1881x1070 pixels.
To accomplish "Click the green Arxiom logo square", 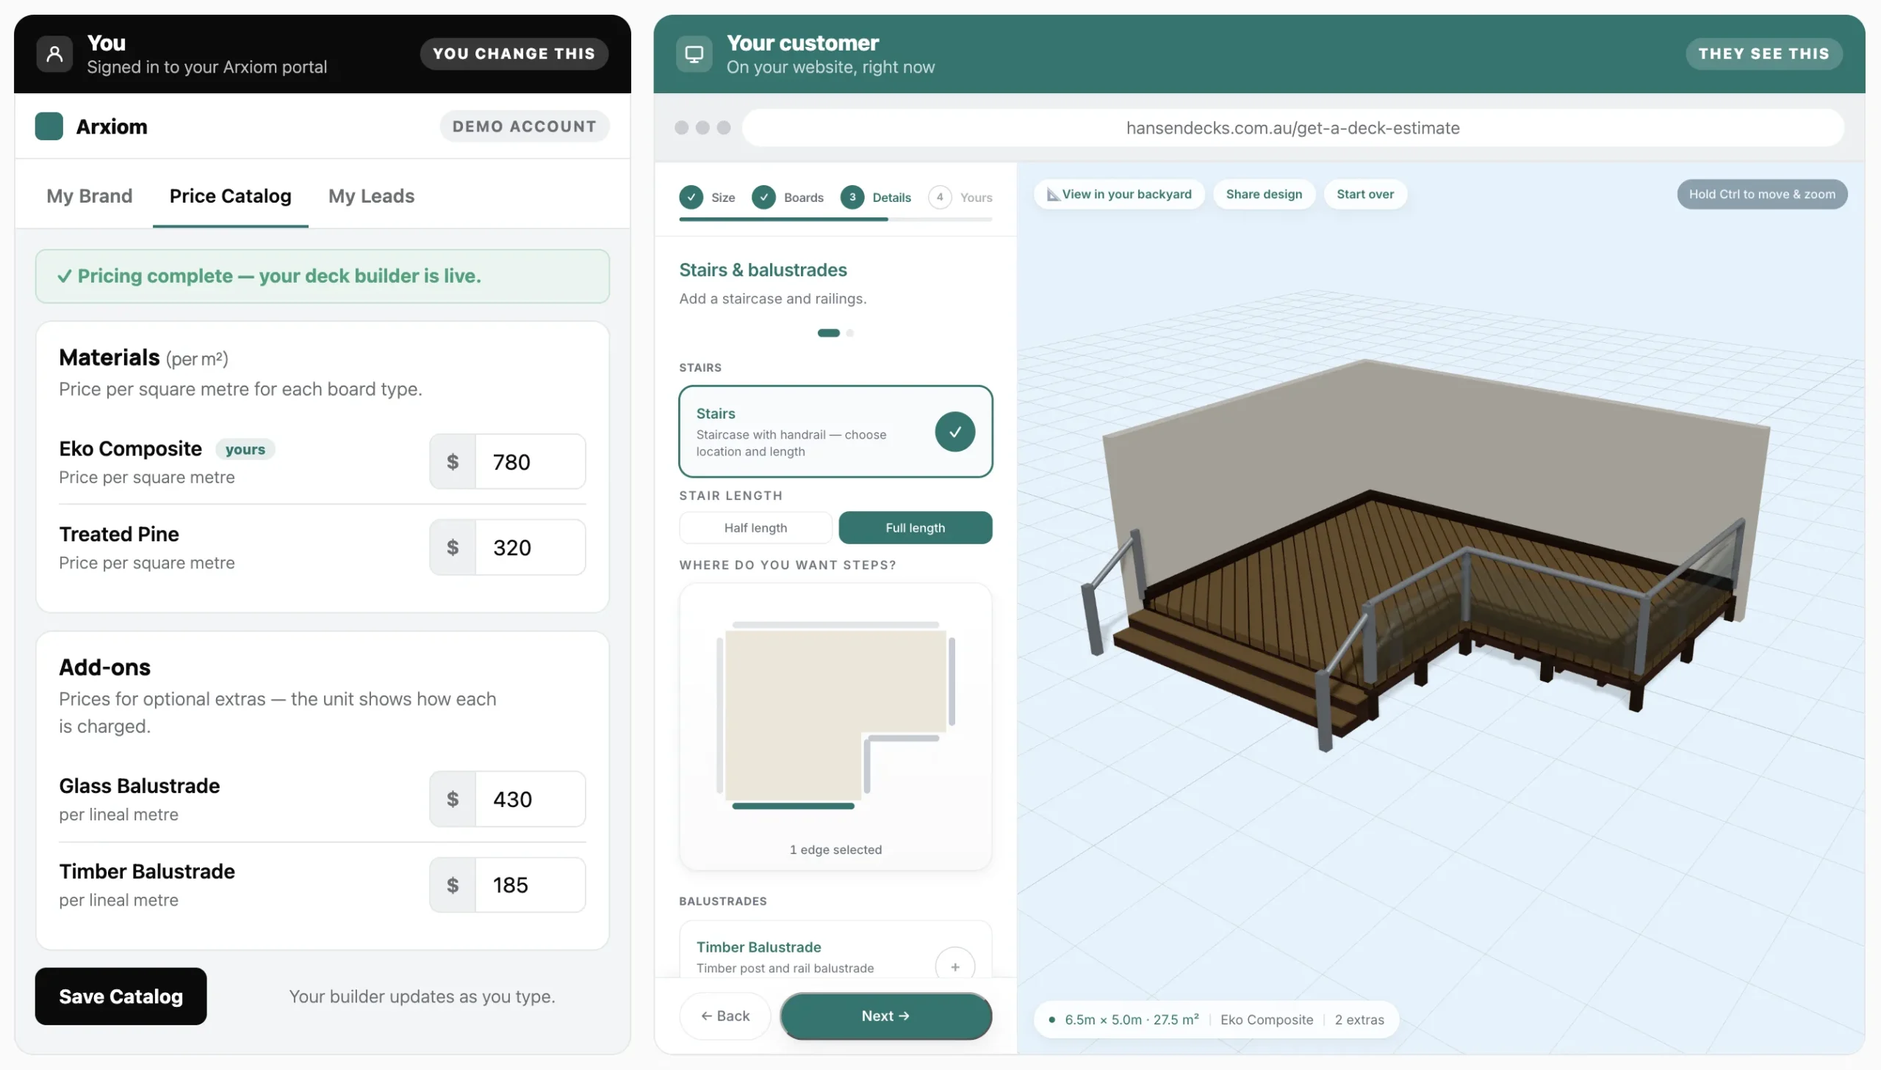I will pyautogui.click(x=49, y=126).
